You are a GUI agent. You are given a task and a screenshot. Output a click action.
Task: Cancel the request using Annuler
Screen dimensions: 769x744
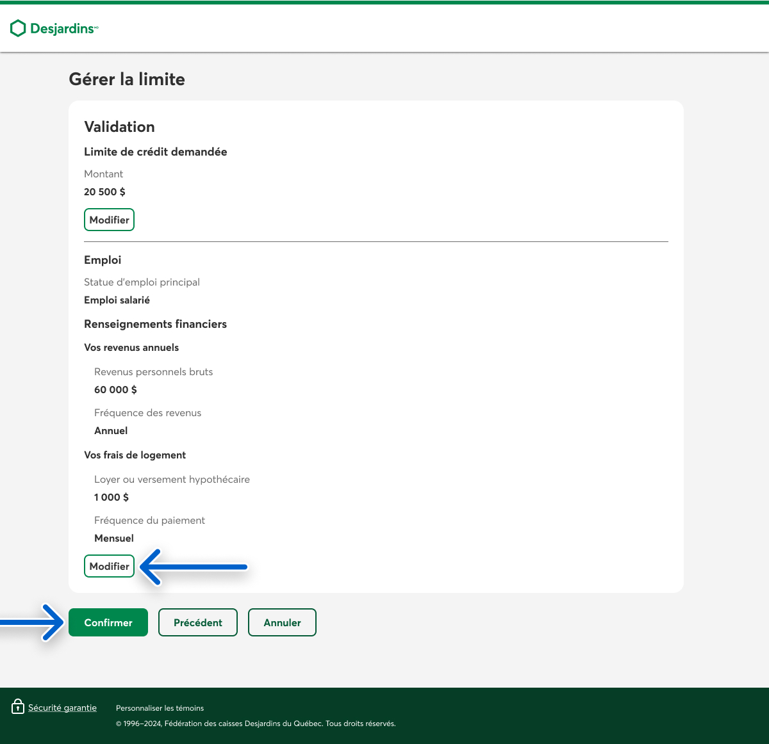pyautogui.click(x=282, y=622)
